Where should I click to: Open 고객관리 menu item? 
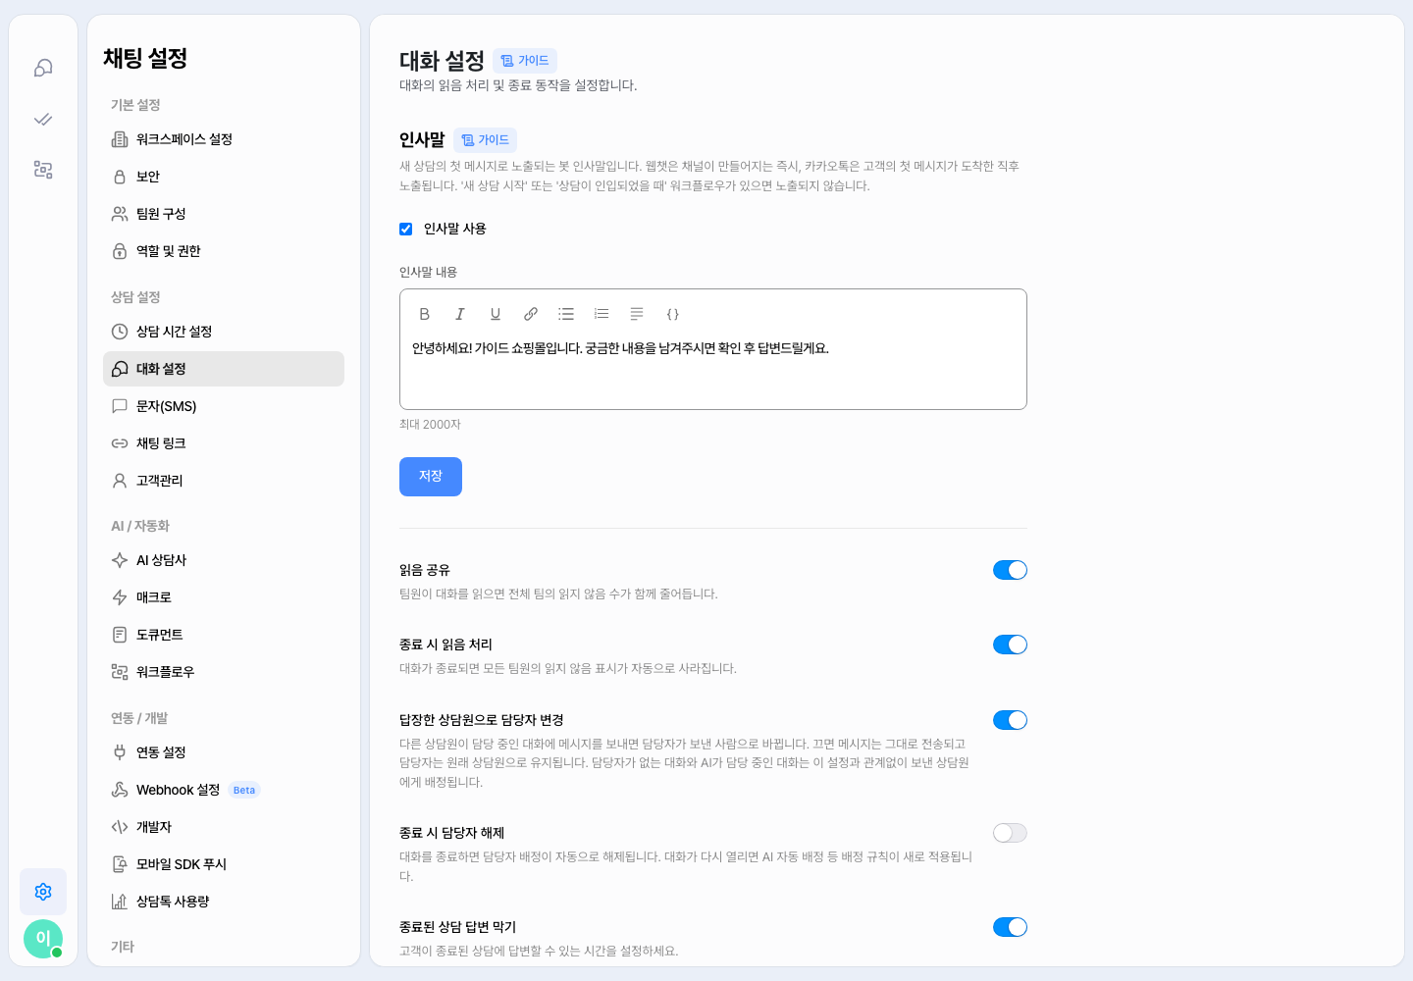[x=224, y=481]
